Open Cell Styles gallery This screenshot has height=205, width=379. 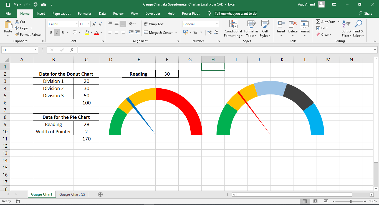tap(265, 29)
